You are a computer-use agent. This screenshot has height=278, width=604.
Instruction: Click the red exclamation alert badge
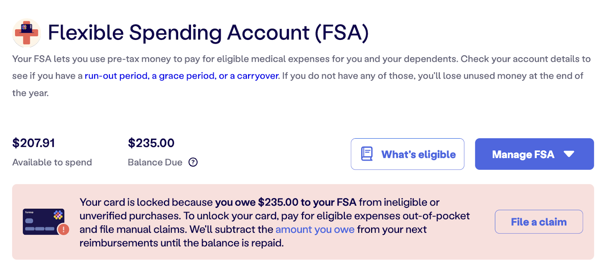pyautogui.click(x=63, y=229)
